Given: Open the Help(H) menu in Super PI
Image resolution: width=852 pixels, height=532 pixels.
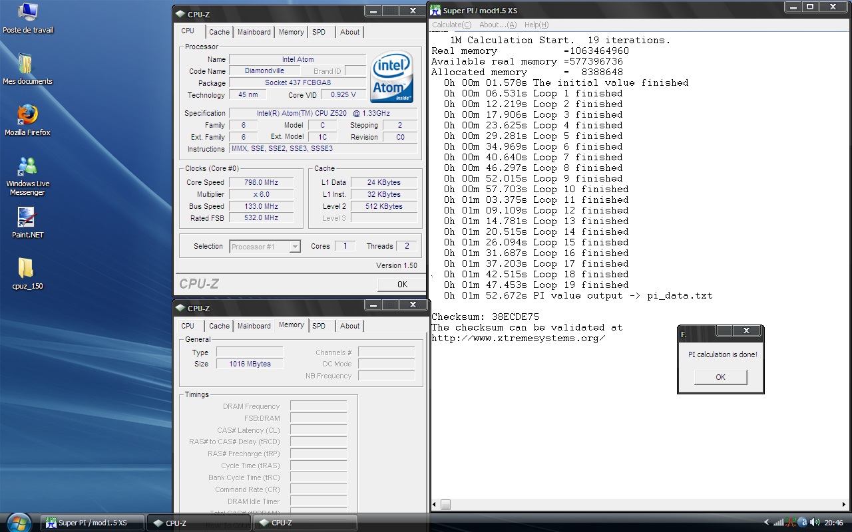Looking at the screenshot, I should tap(536, 25).
